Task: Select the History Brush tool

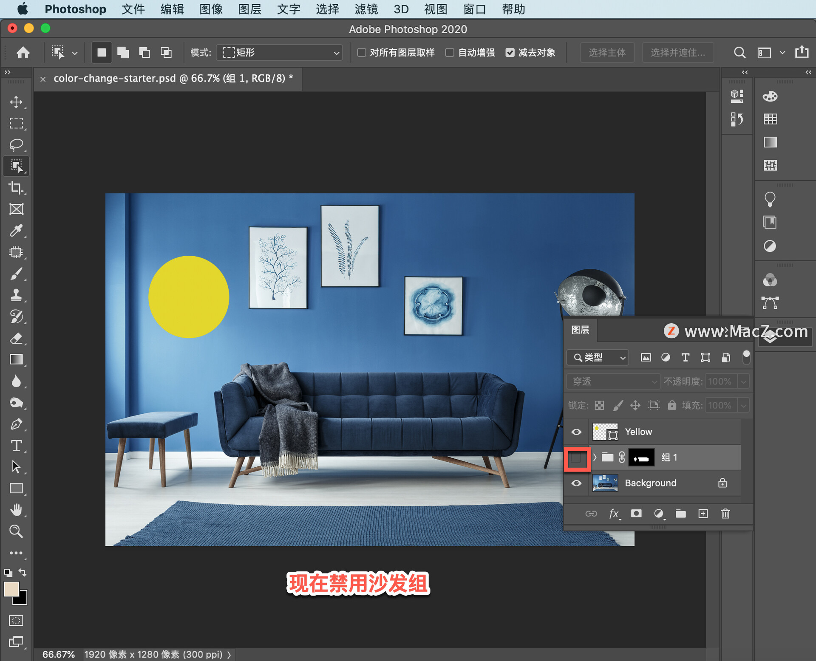Action: coord(16,316)
